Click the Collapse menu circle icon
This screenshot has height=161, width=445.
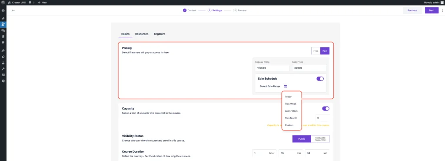click(x=3, y=81)
